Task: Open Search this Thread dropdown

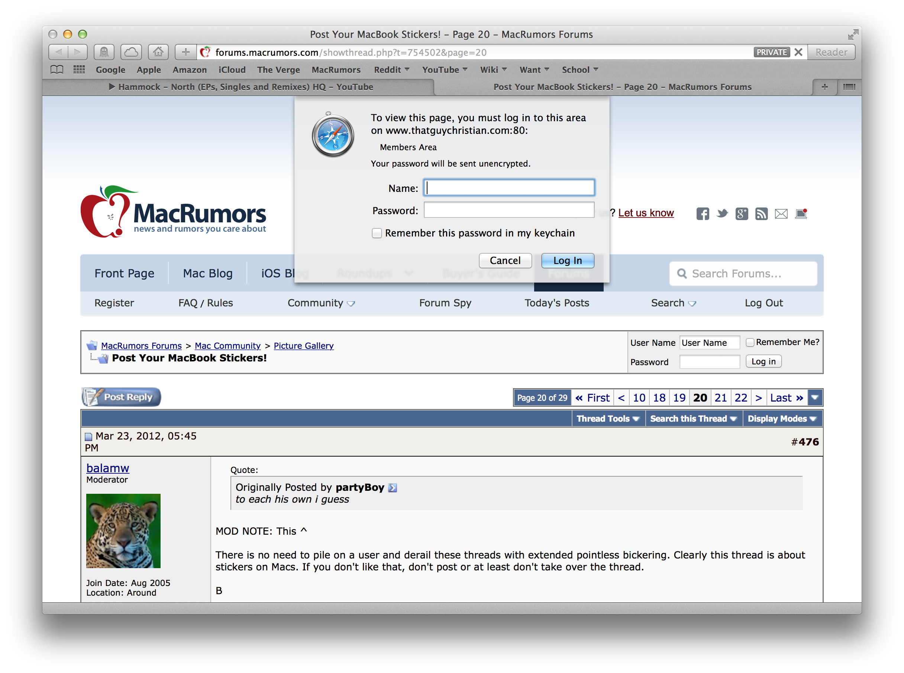Action: tap(693, 418)
